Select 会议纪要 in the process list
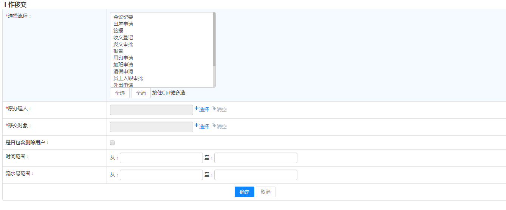The image size is (506, 210). (123, 17)
